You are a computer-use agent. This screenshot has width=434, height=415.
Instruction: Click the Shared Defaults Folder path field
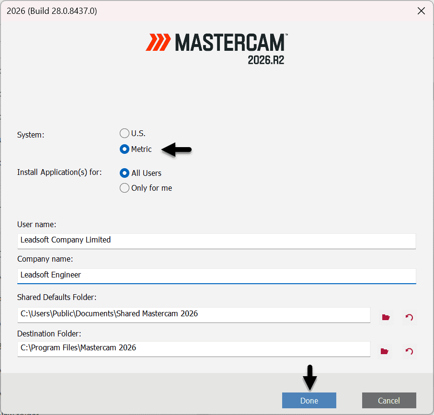[194, 315]
